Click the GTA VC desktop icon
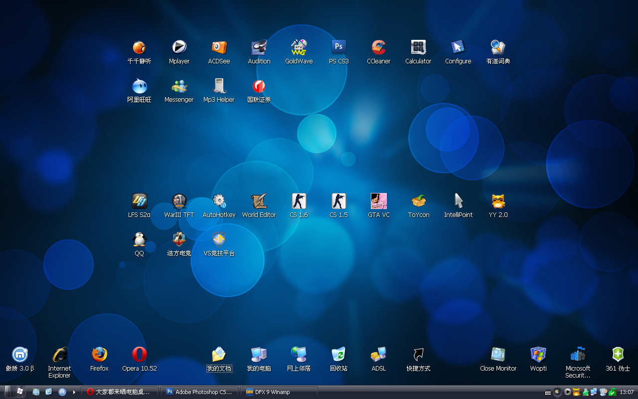Viewport: 638px width, 399px height. (378, 206)
